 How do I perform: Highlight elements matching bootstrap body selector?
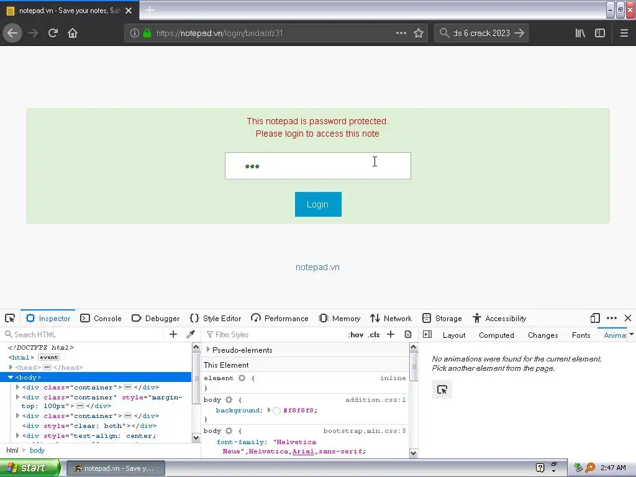click(229, 431)
